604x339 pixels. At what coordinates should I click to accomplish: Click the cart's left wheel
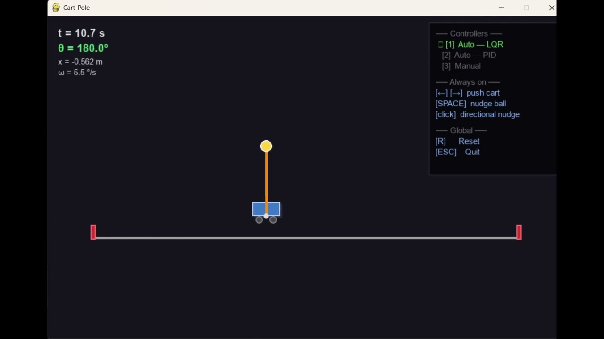pyautogui.click(x=259, y=220)
